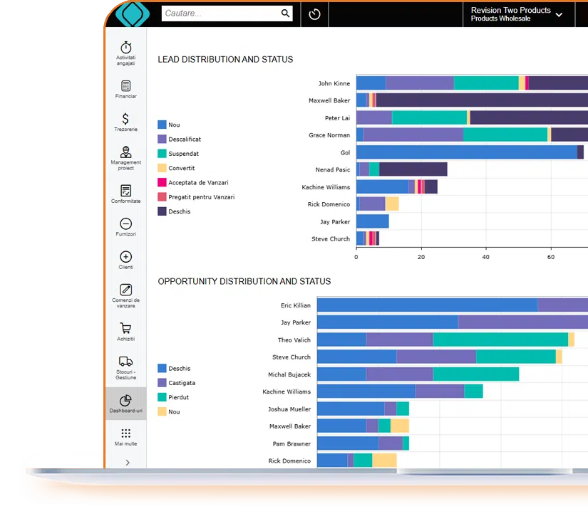Open Achizitii shopping cart icon

coord(125,331)
